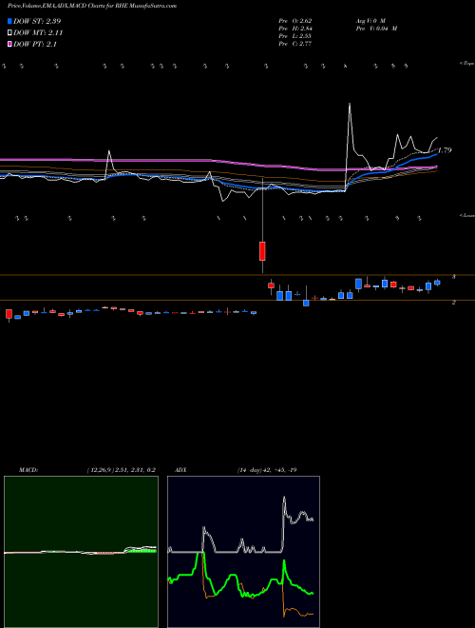475x628 pixels.
Task: Click the MACD '(12,26,9) 2.51, 2.31, 0.2' values
Action: click(x=121, y=470)
